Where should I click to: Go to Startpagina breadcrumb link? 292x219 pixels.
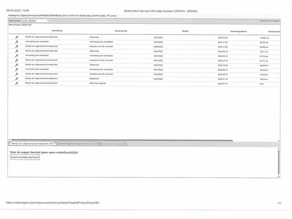(x=14, y=16)
